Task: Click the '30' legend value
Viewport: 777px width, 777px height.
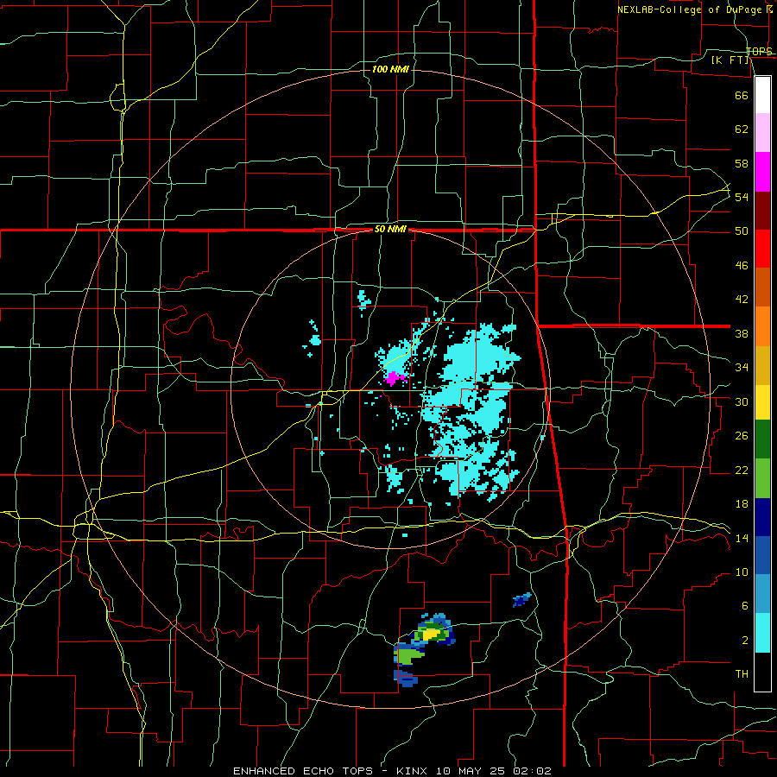Action: click(x=742, y=401)
